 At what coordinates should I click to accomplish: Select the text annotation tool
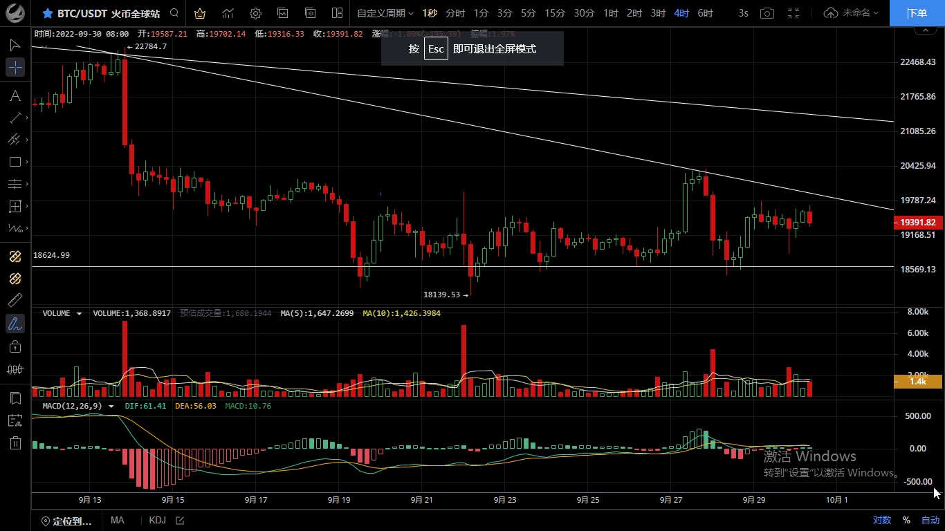[x=15, y=95]
